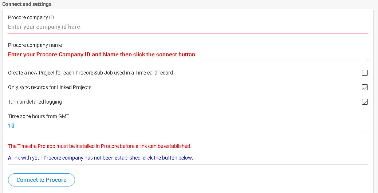Click the blue link not established message
This screenshot has height=193, width=378.
click(x=101, y=158)
